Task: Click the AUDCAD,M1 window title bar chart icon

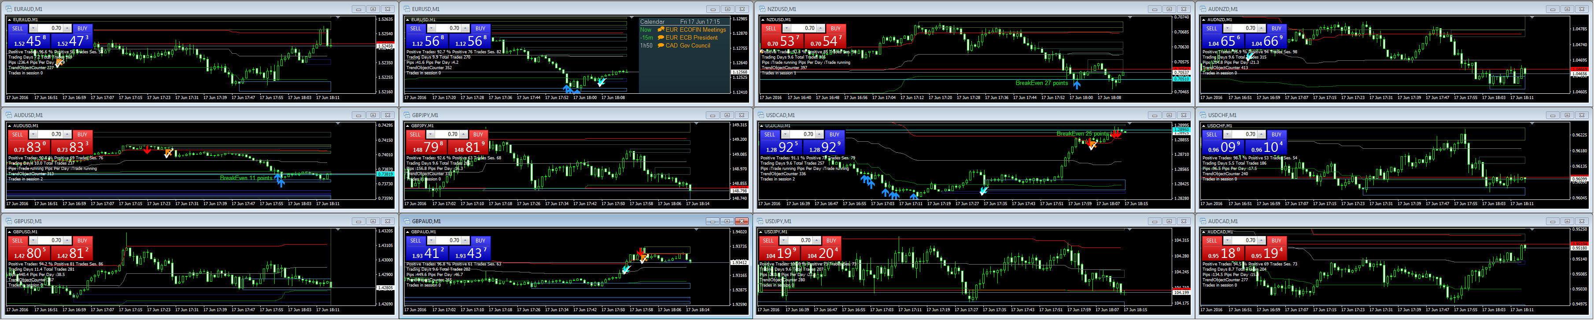Action: pos(1203,221)
